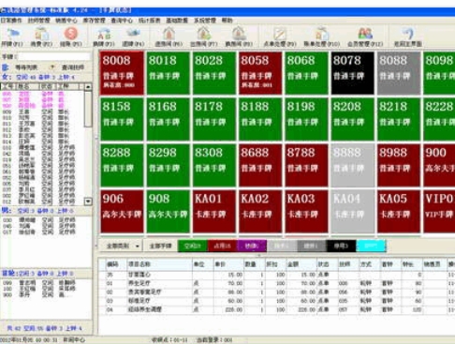Select the 换牌 (F3) toolbar icon
Image resolution: width=455 pixels, height=344 pixels.
tap(104, 37)
